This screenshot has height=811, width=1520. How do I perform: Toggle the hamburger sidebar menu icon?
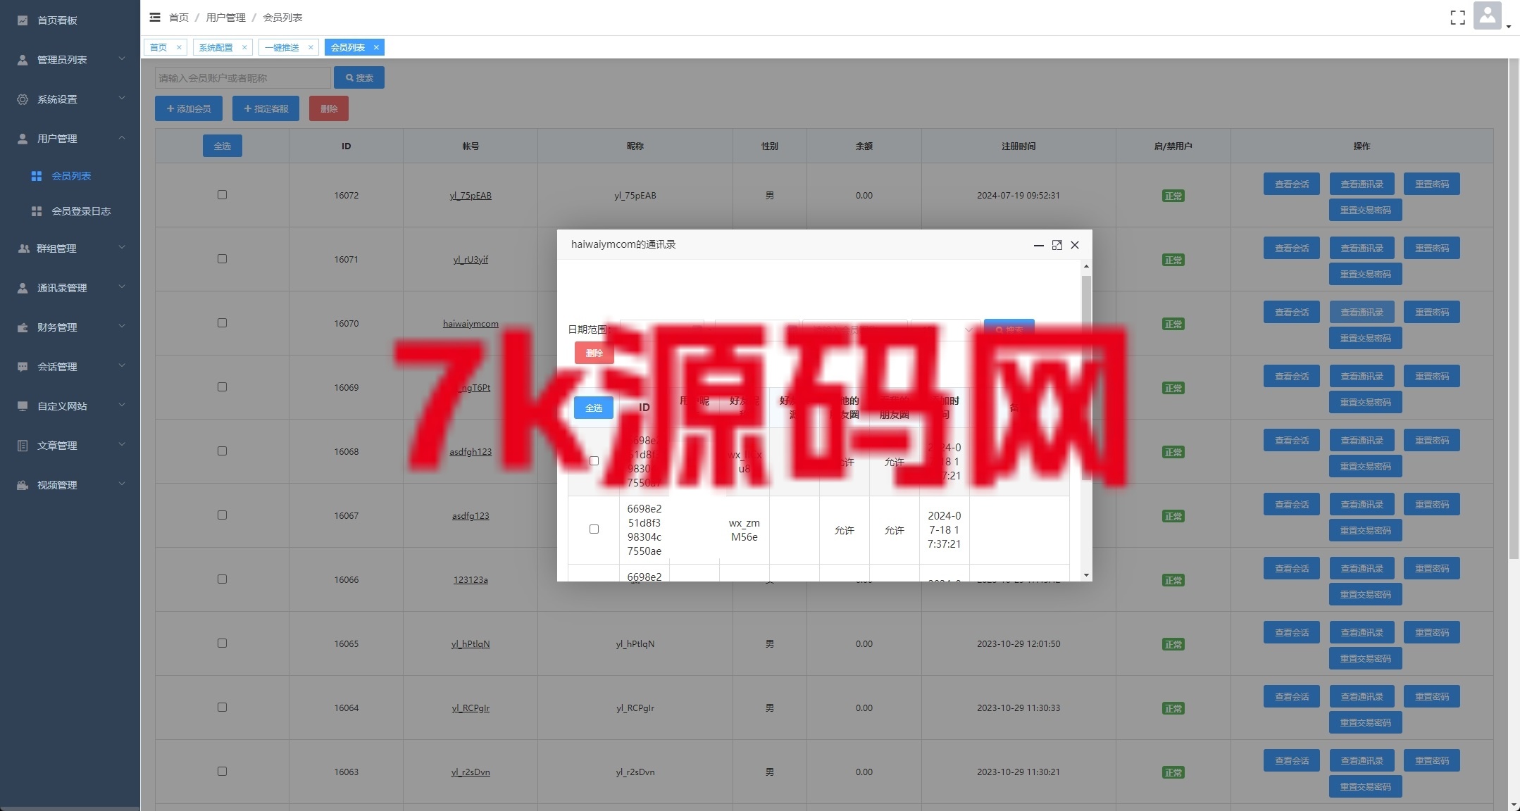coord(155,17)
